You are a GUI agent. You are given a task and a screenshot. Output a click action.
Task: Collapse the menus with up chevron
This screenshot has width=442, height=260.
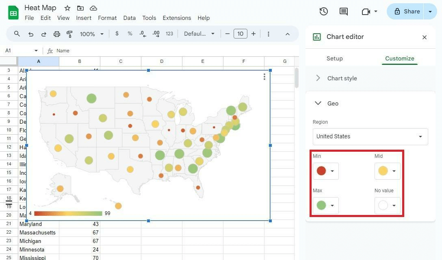tap(288, 34)
